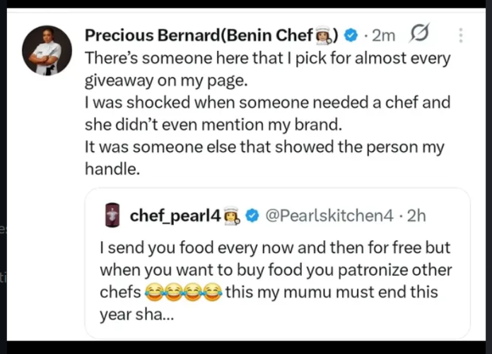492x354 pixels.
Task: Open the @Pearlskitchen4 handle link
Action: (x=328, y=215)
